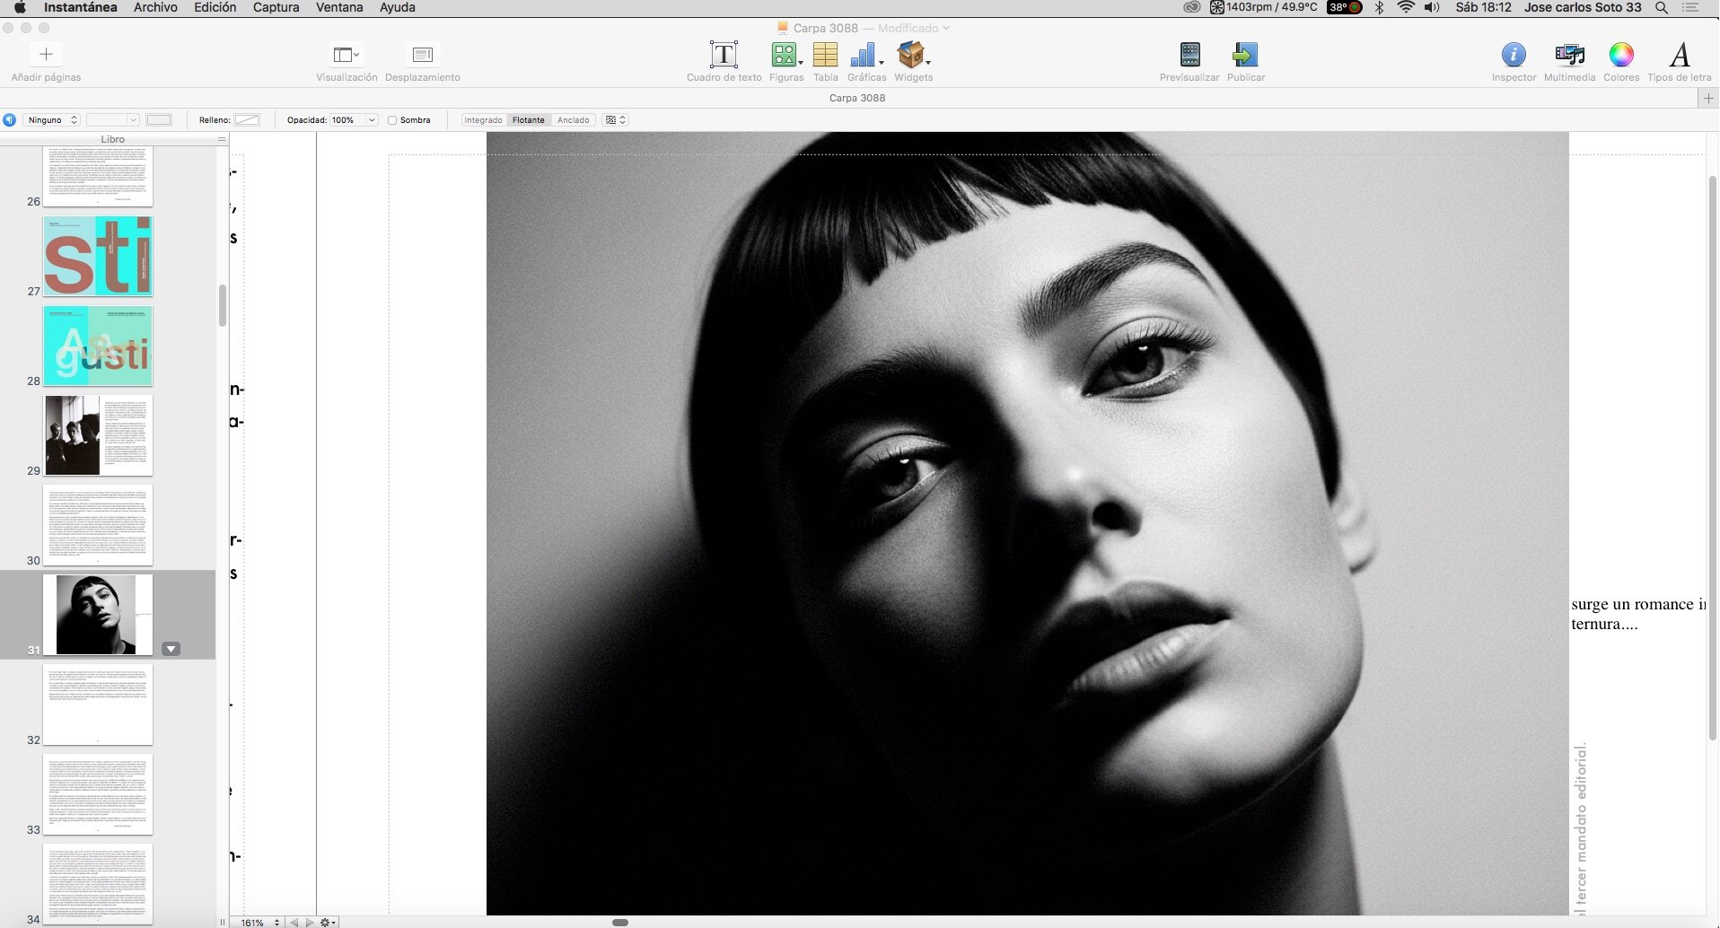Click the Añadir páginas plus button
The height and width of the screenshot is (928, 1720).
(x=46, y=55)
